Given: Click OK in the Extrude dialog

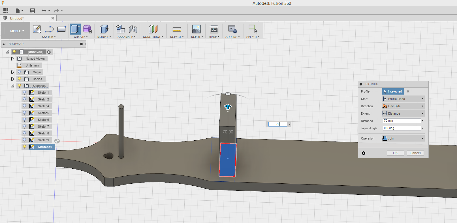Looking at the screenshot, I should pos(395,153).
